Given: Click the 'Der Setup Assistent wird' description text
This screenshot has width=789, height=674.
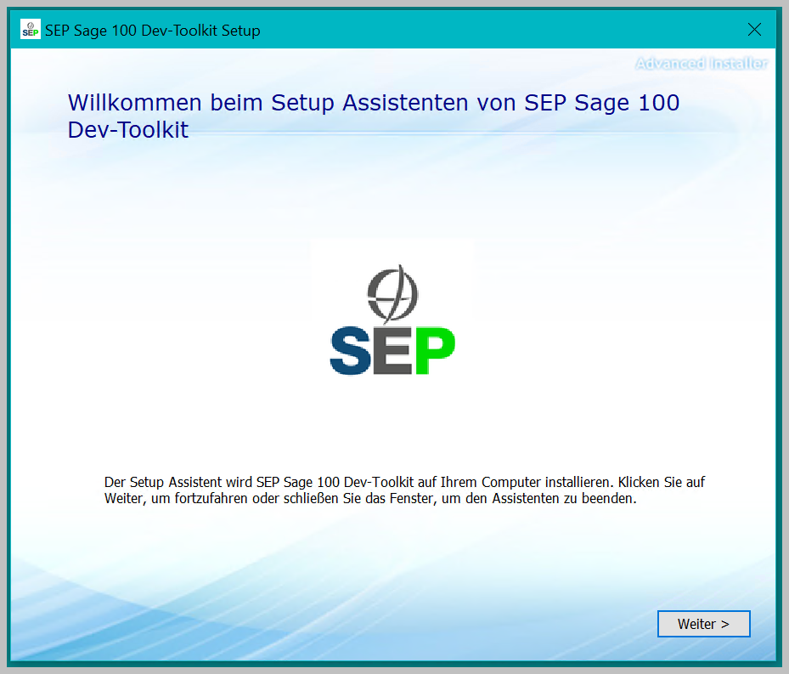Looking at the screenshot, I should point(404,490).
